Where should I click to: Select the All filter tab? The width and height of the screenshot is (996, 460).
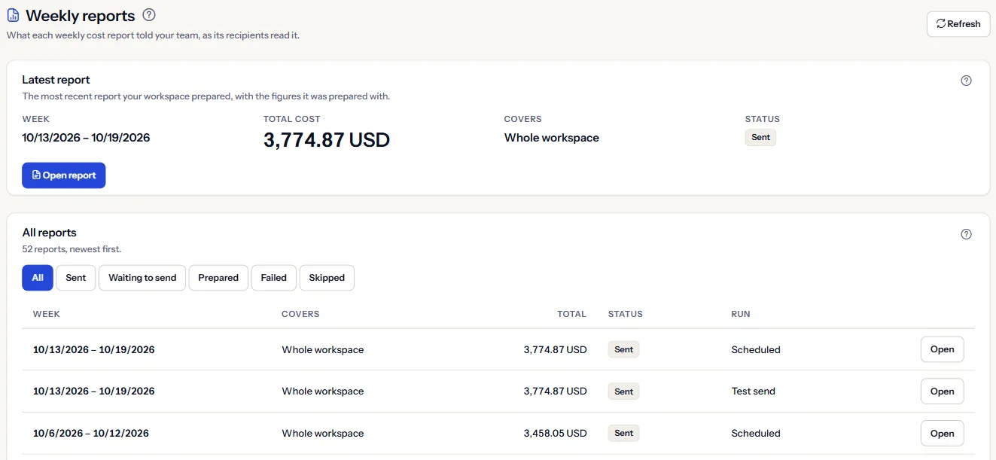tap(38, 278)
